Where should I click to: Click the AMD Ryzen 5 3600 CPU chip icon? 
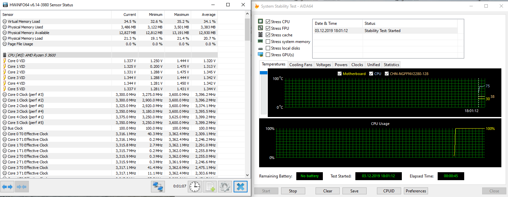pyautogui.click(x=5, y=55)
